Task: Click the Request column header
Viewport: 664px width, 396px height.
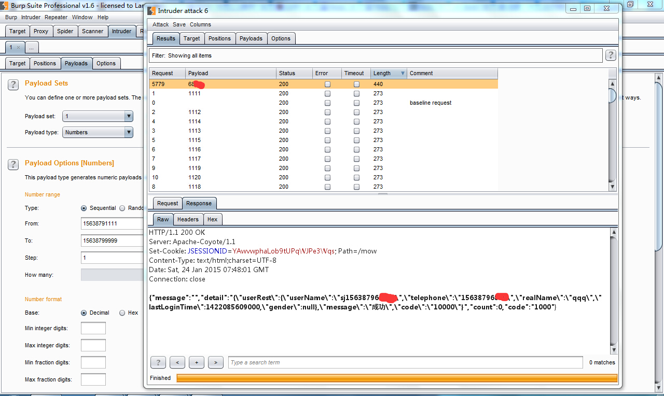Action: (167, 73)
